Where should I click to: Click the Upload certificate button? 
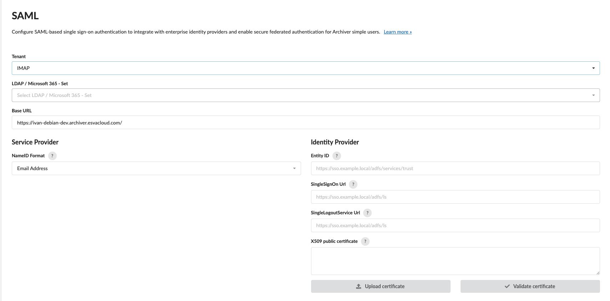click(381, 286)
